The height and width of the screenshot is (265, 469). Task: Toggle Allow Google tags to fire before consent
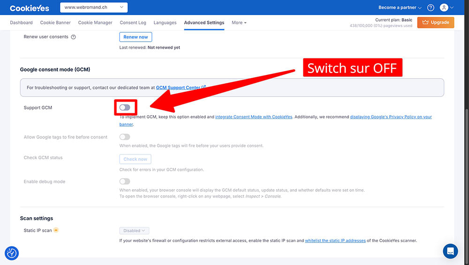(125, 137)
